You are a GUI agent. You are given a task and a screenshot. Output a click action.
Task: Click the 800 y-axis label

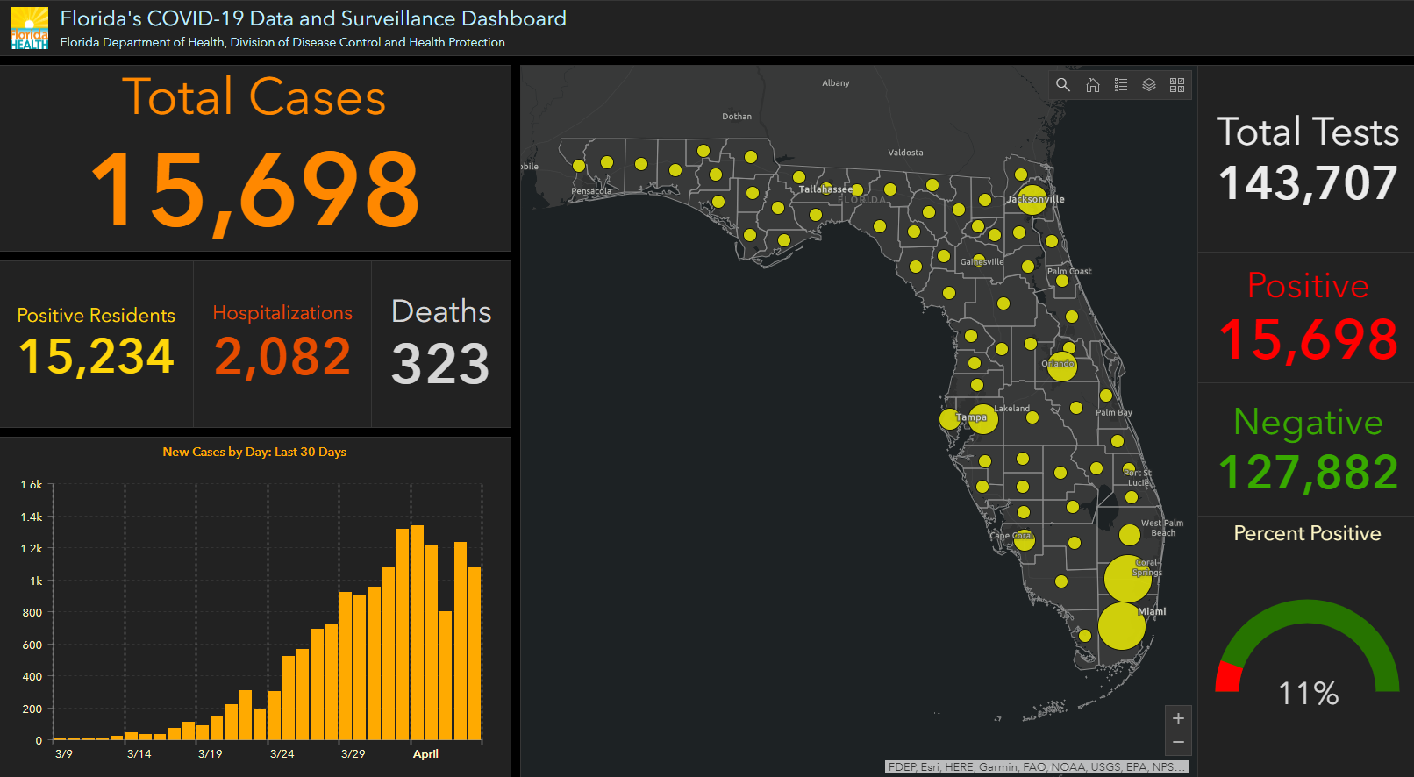(32, 612)
